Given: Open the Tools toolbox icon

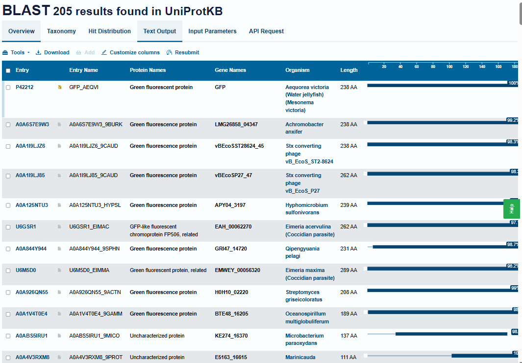Looking at the screenshot, I should point(5,52).
